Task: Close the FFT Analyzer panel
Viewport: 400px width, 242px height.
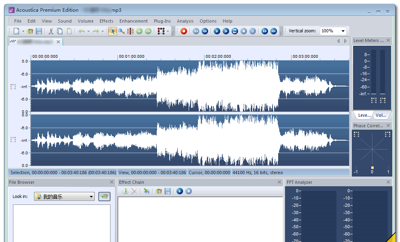Action: tap(388, 182)
